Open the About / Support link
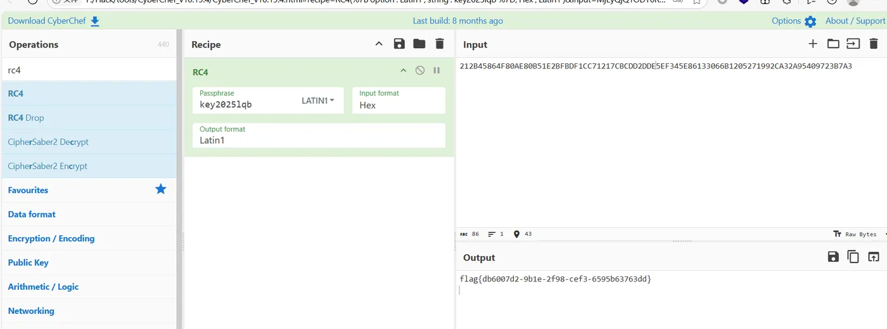Image resolution: width=887 pixels, height=329 pixels. click(x=855, y=21)
